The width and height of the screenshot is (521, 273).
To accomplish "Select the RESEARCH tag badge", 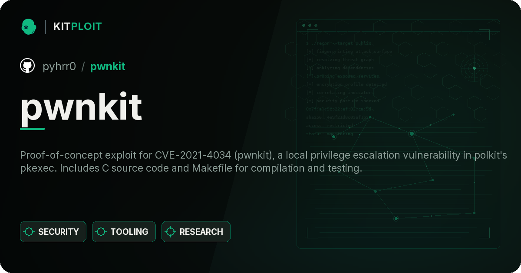I will (x=196, y=232).
